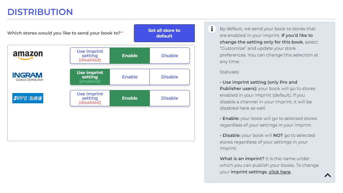
Task: Disable eReading 易阅通 distribution
Action: pos(170,98)
